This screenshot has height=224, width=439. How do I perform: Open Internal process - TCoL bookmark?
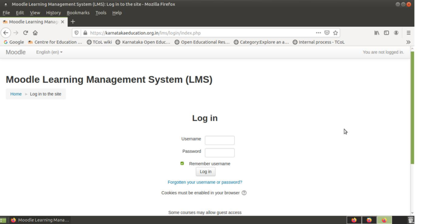pos(318,42)
